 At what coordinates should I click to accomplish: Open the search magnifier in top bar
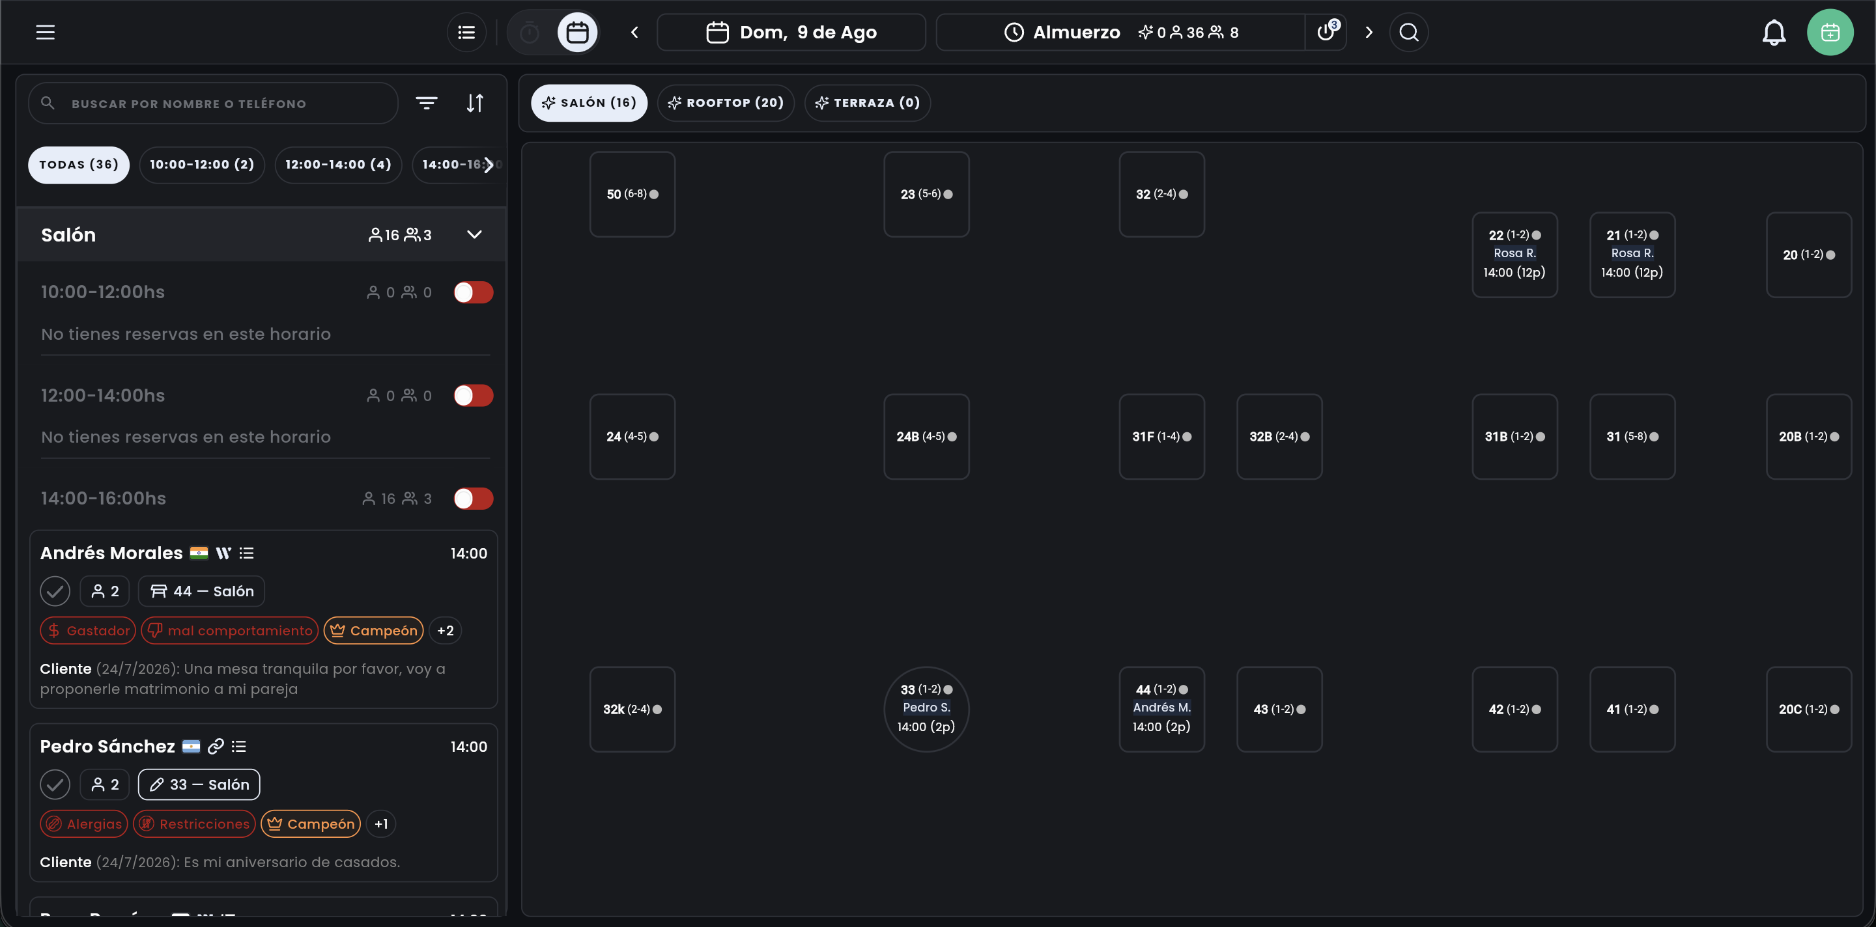(x=1408, y=32)
